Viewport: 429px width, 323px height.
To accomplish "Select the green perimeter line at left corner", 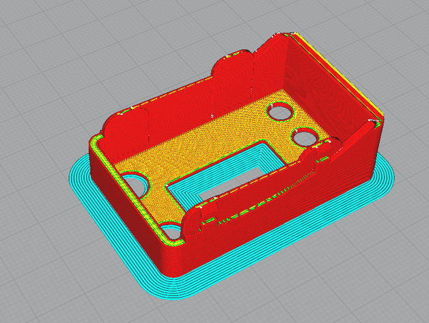I will pos(97,145).
